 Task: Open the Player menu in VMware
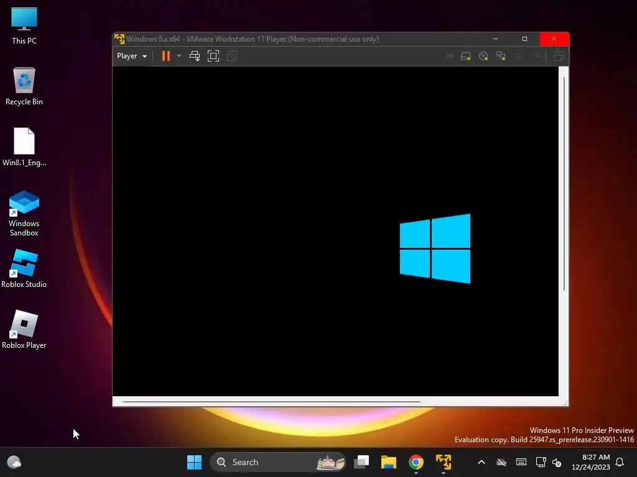click(132, 56)
